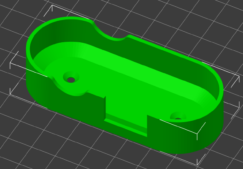Click the rectangular cutout in the front wall
The image size is (243, 169).
[126, 116]
